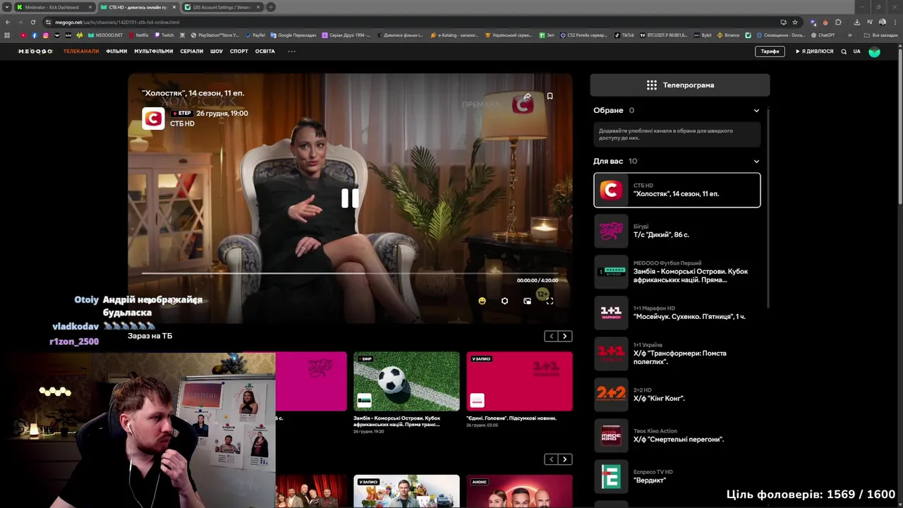The width and height of the screenshot is (903, 508).
Task: Reload the page with refresh icon
Action: pos(32,22)
